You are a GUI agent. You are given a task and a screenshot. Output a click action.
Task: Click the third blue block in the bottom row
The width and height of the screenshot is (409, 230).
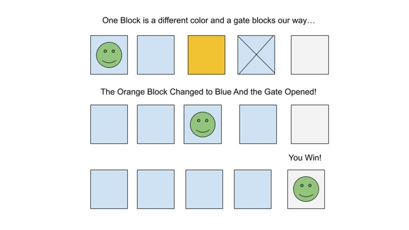(204, 189)
